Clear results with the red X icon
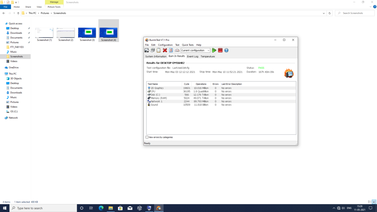The height and width of the screenshot is (212, 377). click(165, 50)
